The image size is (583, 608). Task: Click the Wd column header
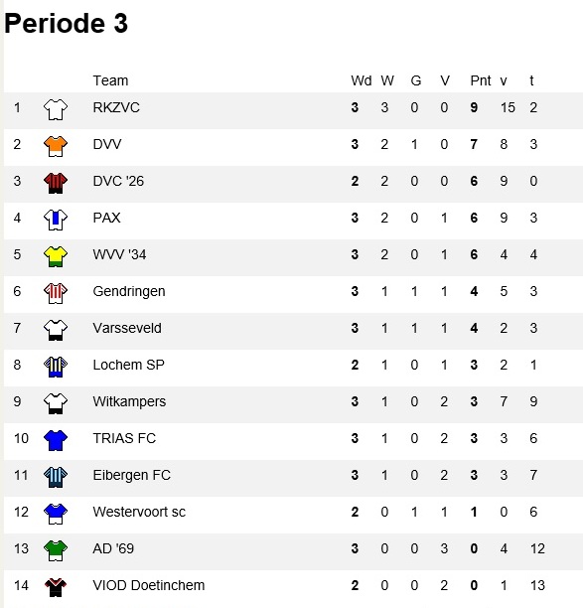tap(362, 80)
